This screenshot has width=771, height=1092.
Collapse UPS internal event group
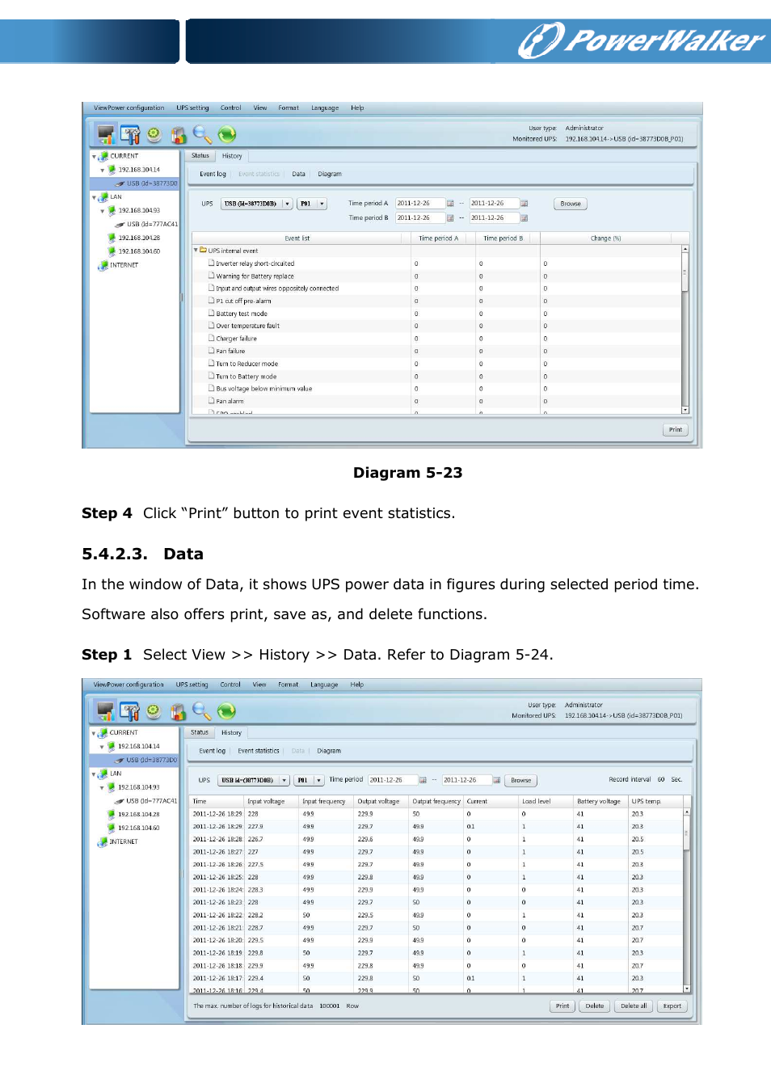click(x=196, y=251)
